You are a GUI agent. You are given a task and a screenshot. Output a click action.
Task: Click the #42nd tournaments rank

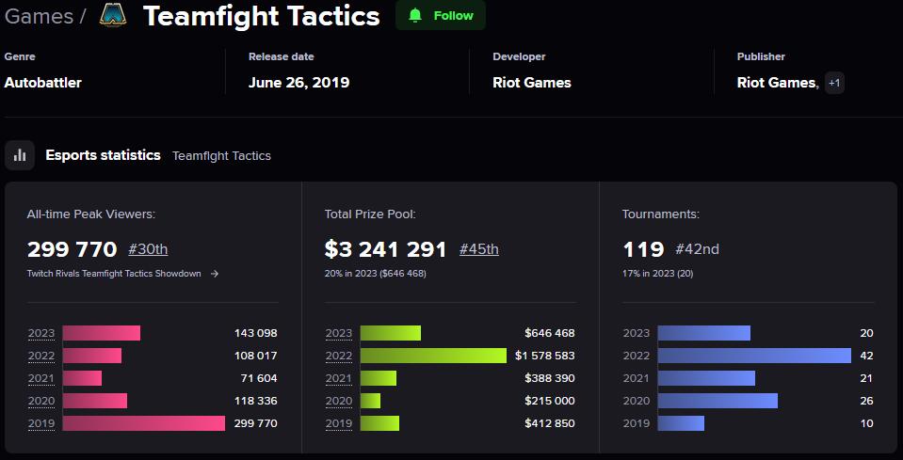click(697, 249)
